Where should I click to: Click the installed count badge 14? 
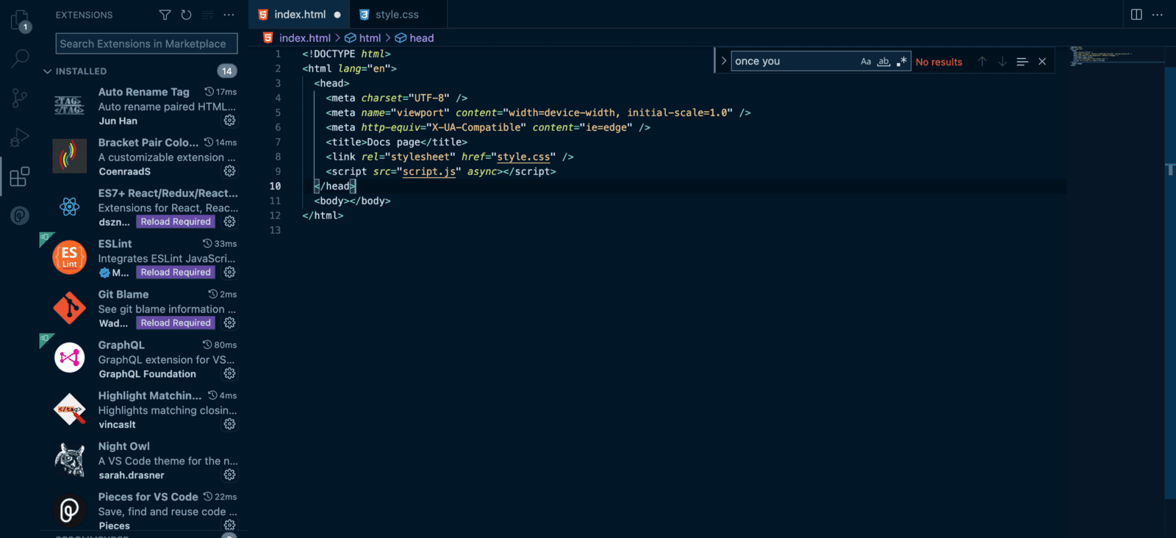click(x=226, y=71)
